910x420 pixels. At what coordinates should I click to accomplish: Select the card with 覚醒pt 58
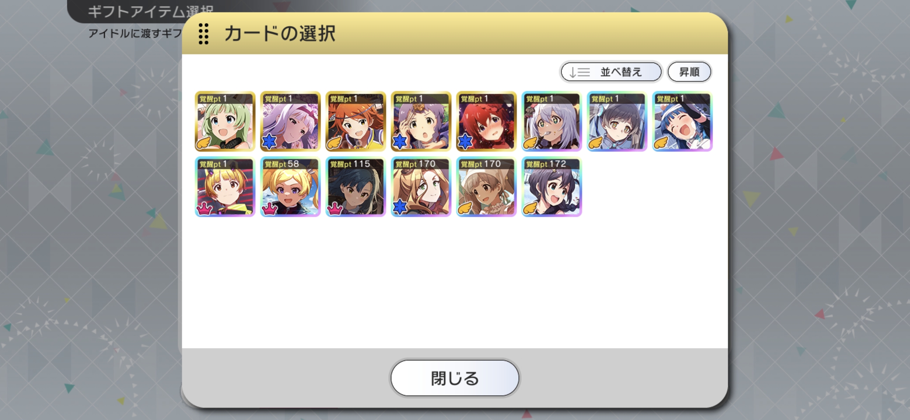[290, 186]
